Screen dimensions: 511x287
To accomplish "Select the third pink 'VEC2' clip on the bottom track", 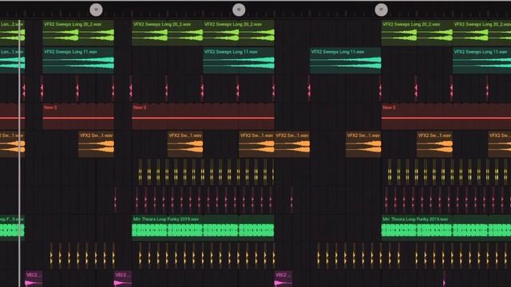I will [283, 279].
